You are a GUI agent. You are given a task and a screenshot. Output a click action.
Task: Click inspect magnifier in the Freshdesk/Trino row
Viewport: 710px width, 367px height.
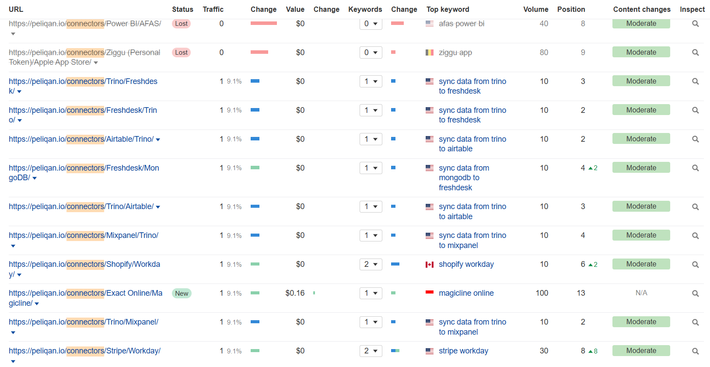(x=695, y=110)
